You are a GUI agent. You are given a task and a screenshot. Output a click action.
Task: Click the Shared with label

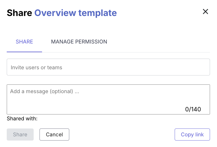click(x=22, y=119)
